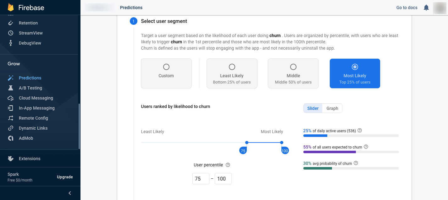
Task: Open the Go to docs link
Action: (407, 8)
